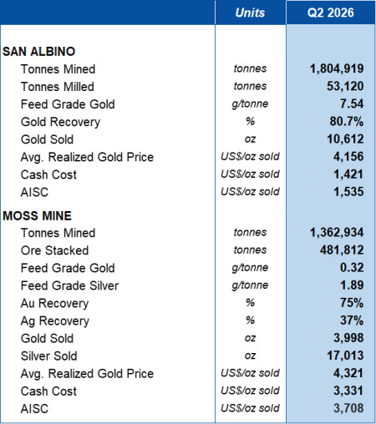This screenshot has width=376, height=424.
Task: Click San Albino Gold Sold value 10,612
Action: click(x=345, y=139)
